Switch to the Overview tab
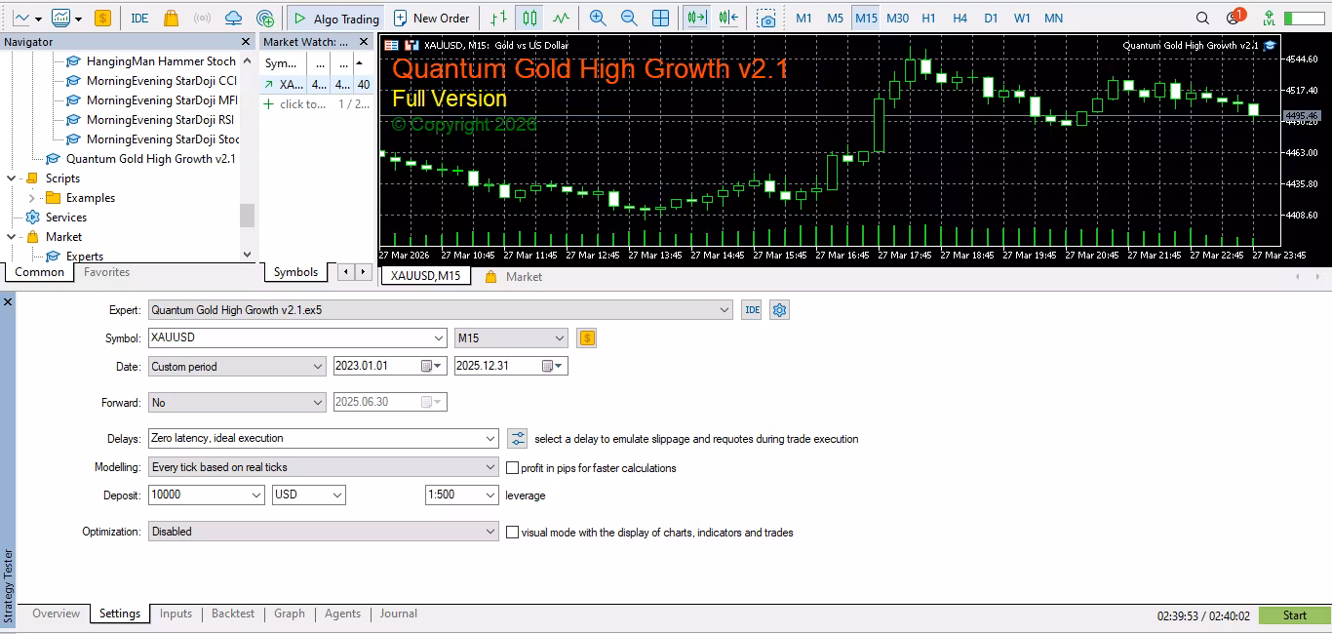The image size is (1332, 634). click(56, 614)
